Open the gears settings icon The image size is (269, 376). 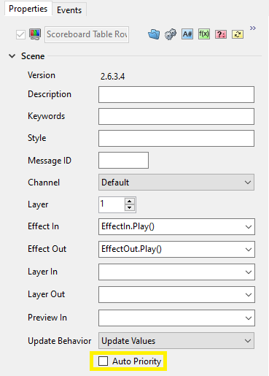(171, 34)
